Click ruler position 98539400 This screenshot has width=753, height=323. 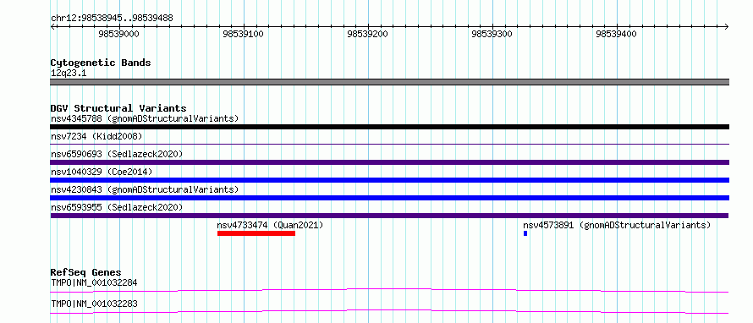pos(617,34)
